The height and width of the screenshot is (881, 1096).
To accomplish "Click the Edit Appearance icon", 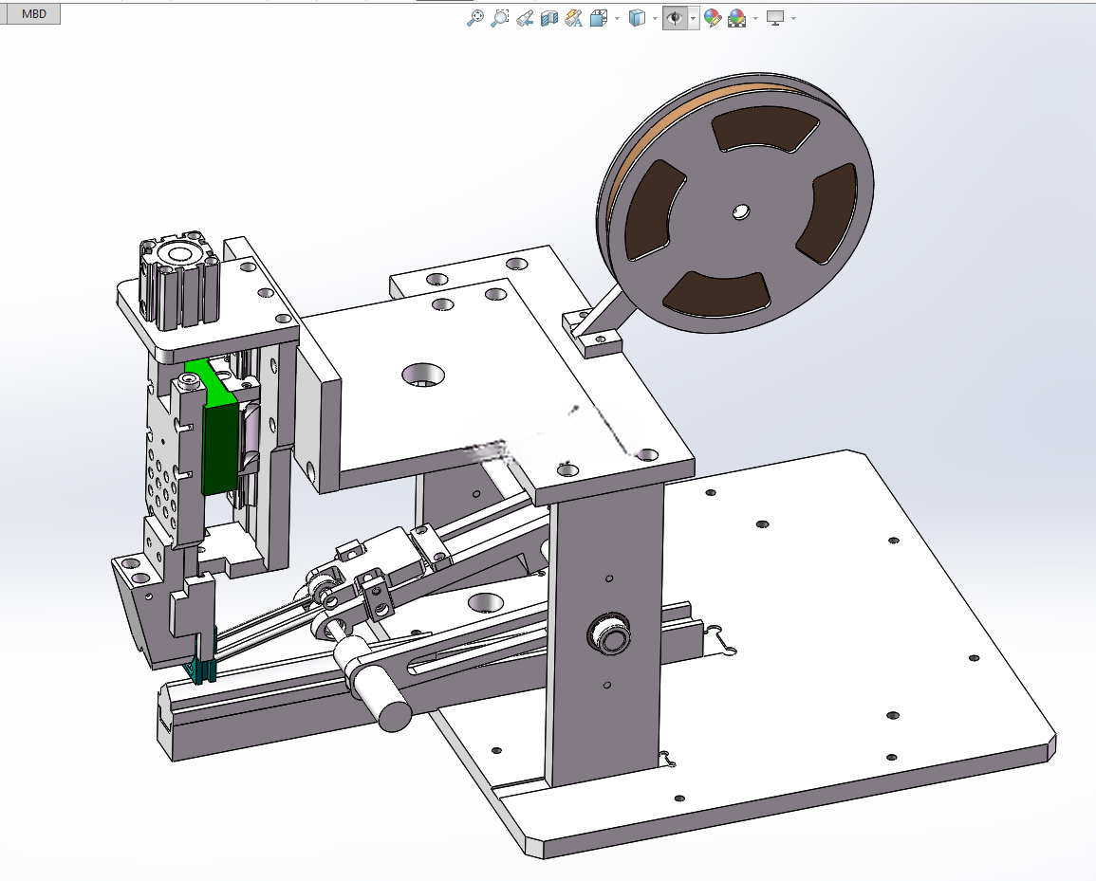I will click(x=713, y=18).
